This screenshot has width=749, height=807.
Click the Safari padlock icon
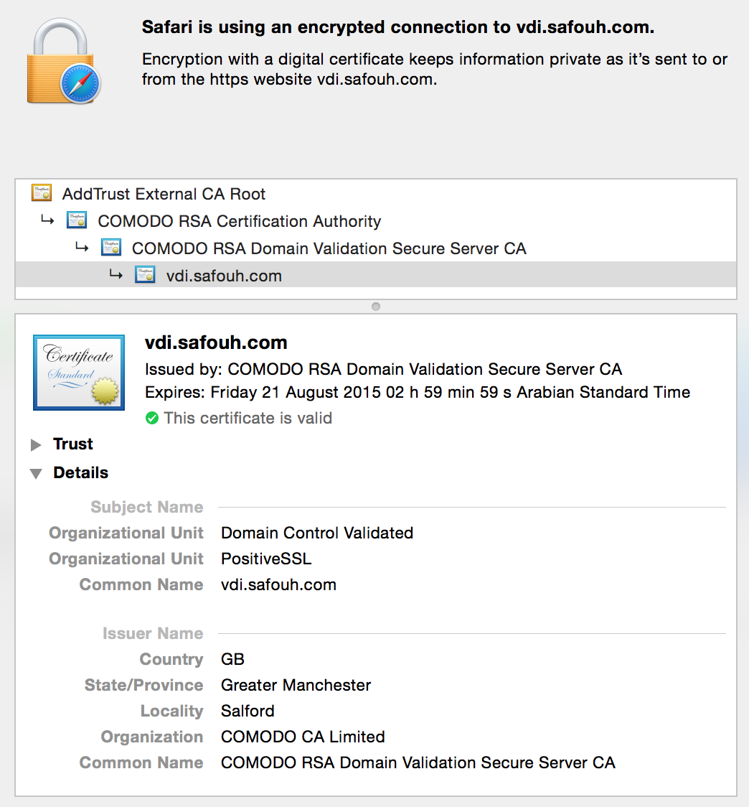point(63,61)
